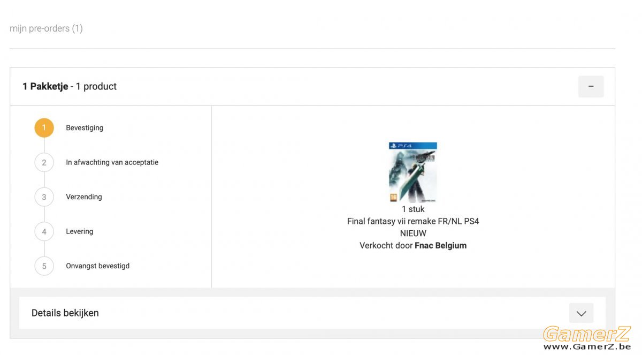The image size is (642, 355).
Task: Click the Levering step label
Action: pyautogui.click(x=80, y=231)
